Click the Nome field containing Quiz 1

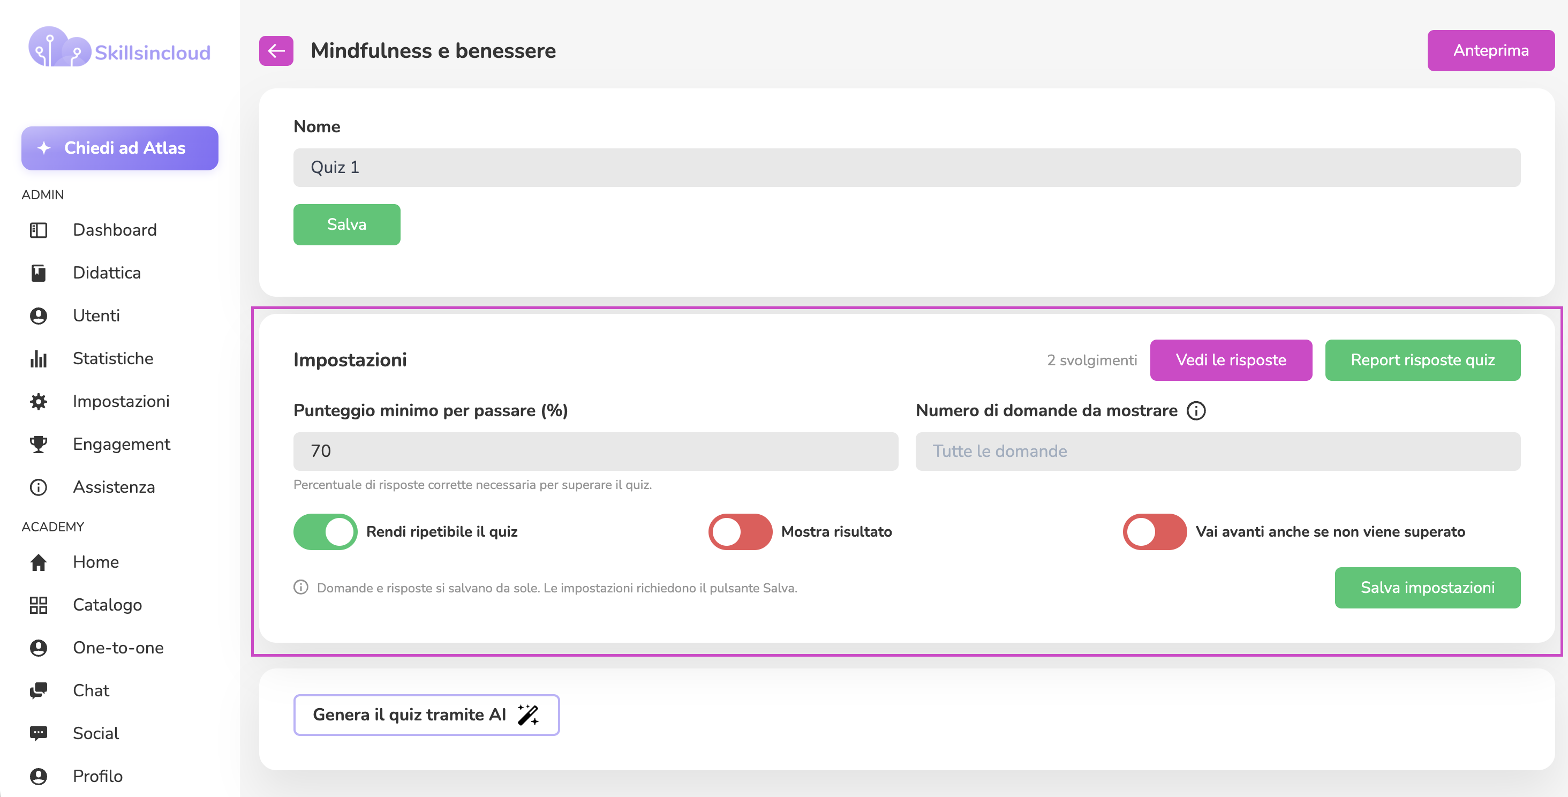(x=907, y=168)
